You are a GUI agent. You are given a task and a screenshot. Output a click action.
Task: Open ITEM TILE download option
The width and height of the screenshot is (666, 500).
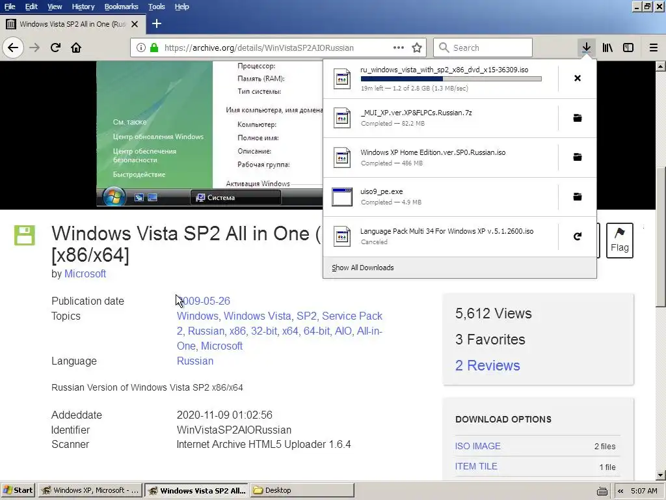pyautogui.click(x=476, y=466)
